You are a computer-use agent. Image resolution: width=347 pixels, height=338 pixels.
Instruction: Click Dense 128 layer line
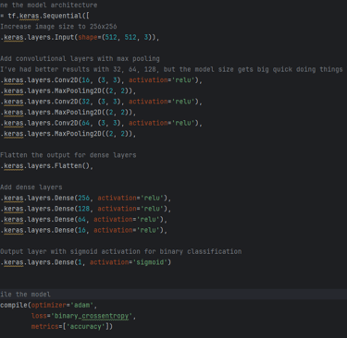pyautogui.click(x=86, y=209)
